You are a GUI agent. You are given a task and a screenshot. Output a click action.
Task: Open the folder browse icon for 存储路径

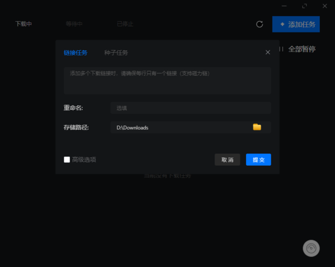coord(257,127)
